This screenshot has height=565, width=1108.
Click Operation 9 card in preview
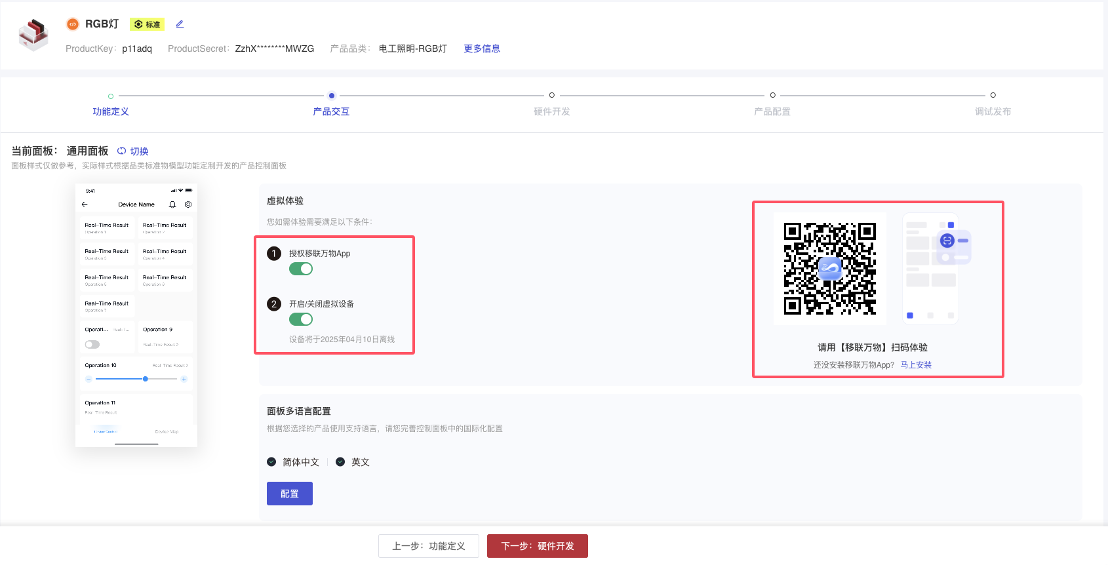165,337
